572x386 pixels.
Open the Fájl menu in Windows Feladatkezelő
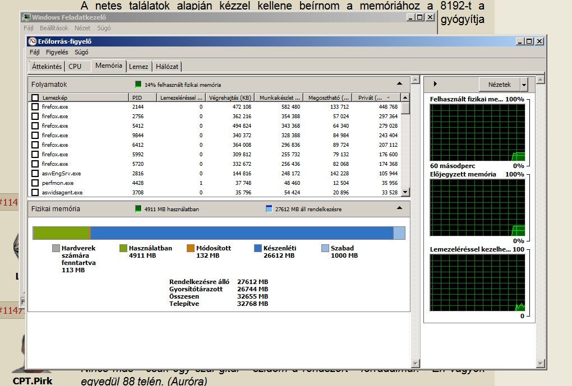[x=29, y=28]
